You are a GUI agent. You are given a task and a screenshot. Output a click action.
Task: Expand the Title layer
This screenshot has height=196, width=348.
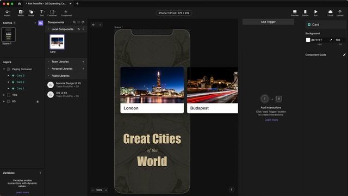coord(4,95)
